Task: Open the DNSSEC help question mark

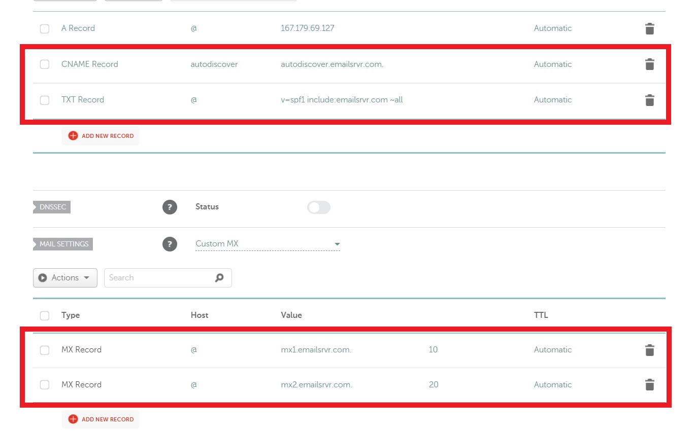Action: click(170, 207)
